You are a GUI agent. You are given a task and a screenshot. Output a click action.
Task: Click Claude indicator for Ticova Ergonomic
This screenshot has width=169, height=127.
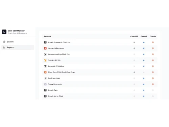tap(153, 84)
